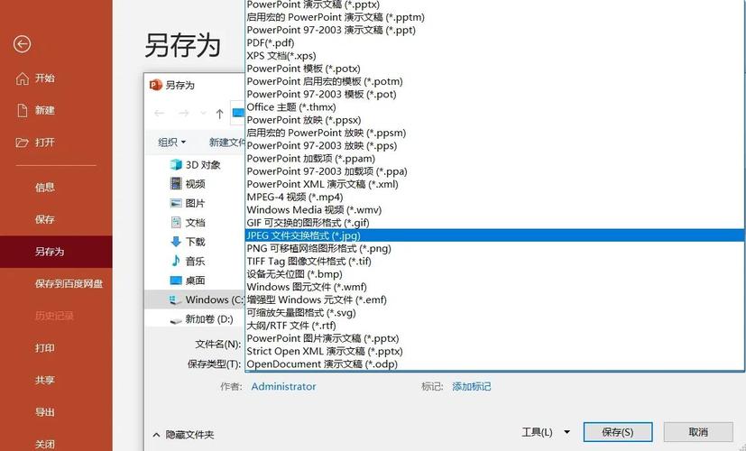Click the Open (打开) folder icon
Screen dimensions: 746x451
[22, 143]
